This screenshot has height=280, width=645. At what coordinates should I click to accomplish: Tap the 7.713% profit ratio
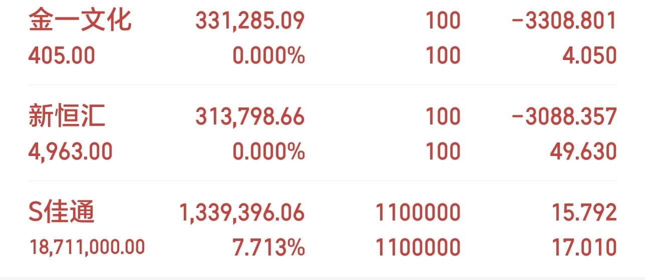point(268,247)
